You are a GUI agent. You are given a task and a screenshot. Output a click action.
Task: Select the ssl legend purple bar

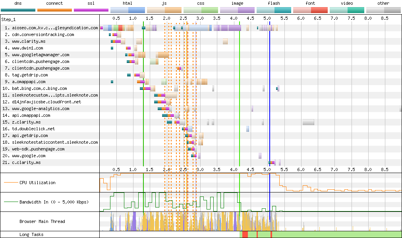click(91, 10)
